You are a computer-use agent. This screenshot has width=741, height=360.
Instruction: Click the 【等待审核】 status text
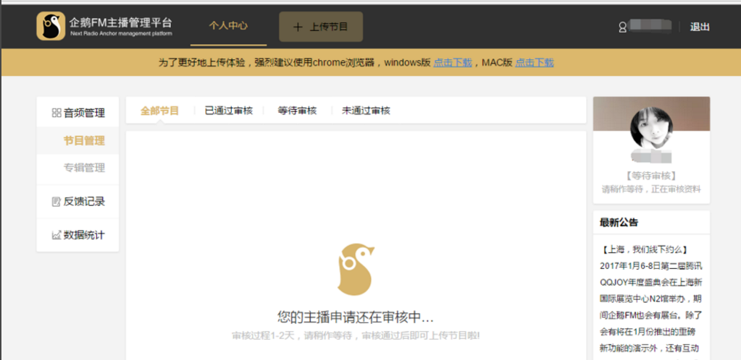651,176
